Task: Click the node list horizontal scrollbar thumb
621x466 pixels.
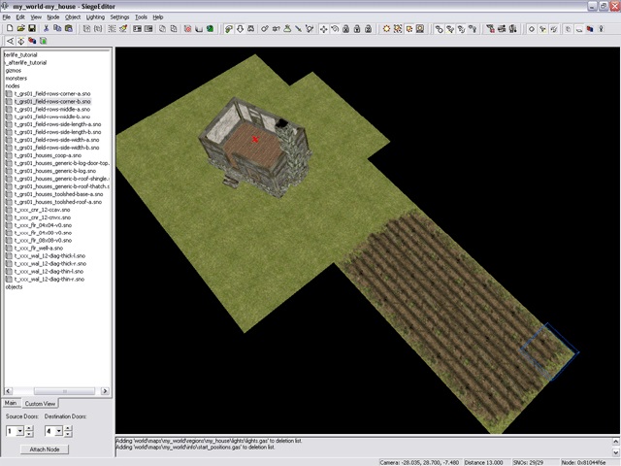Action: click(64, 391)
